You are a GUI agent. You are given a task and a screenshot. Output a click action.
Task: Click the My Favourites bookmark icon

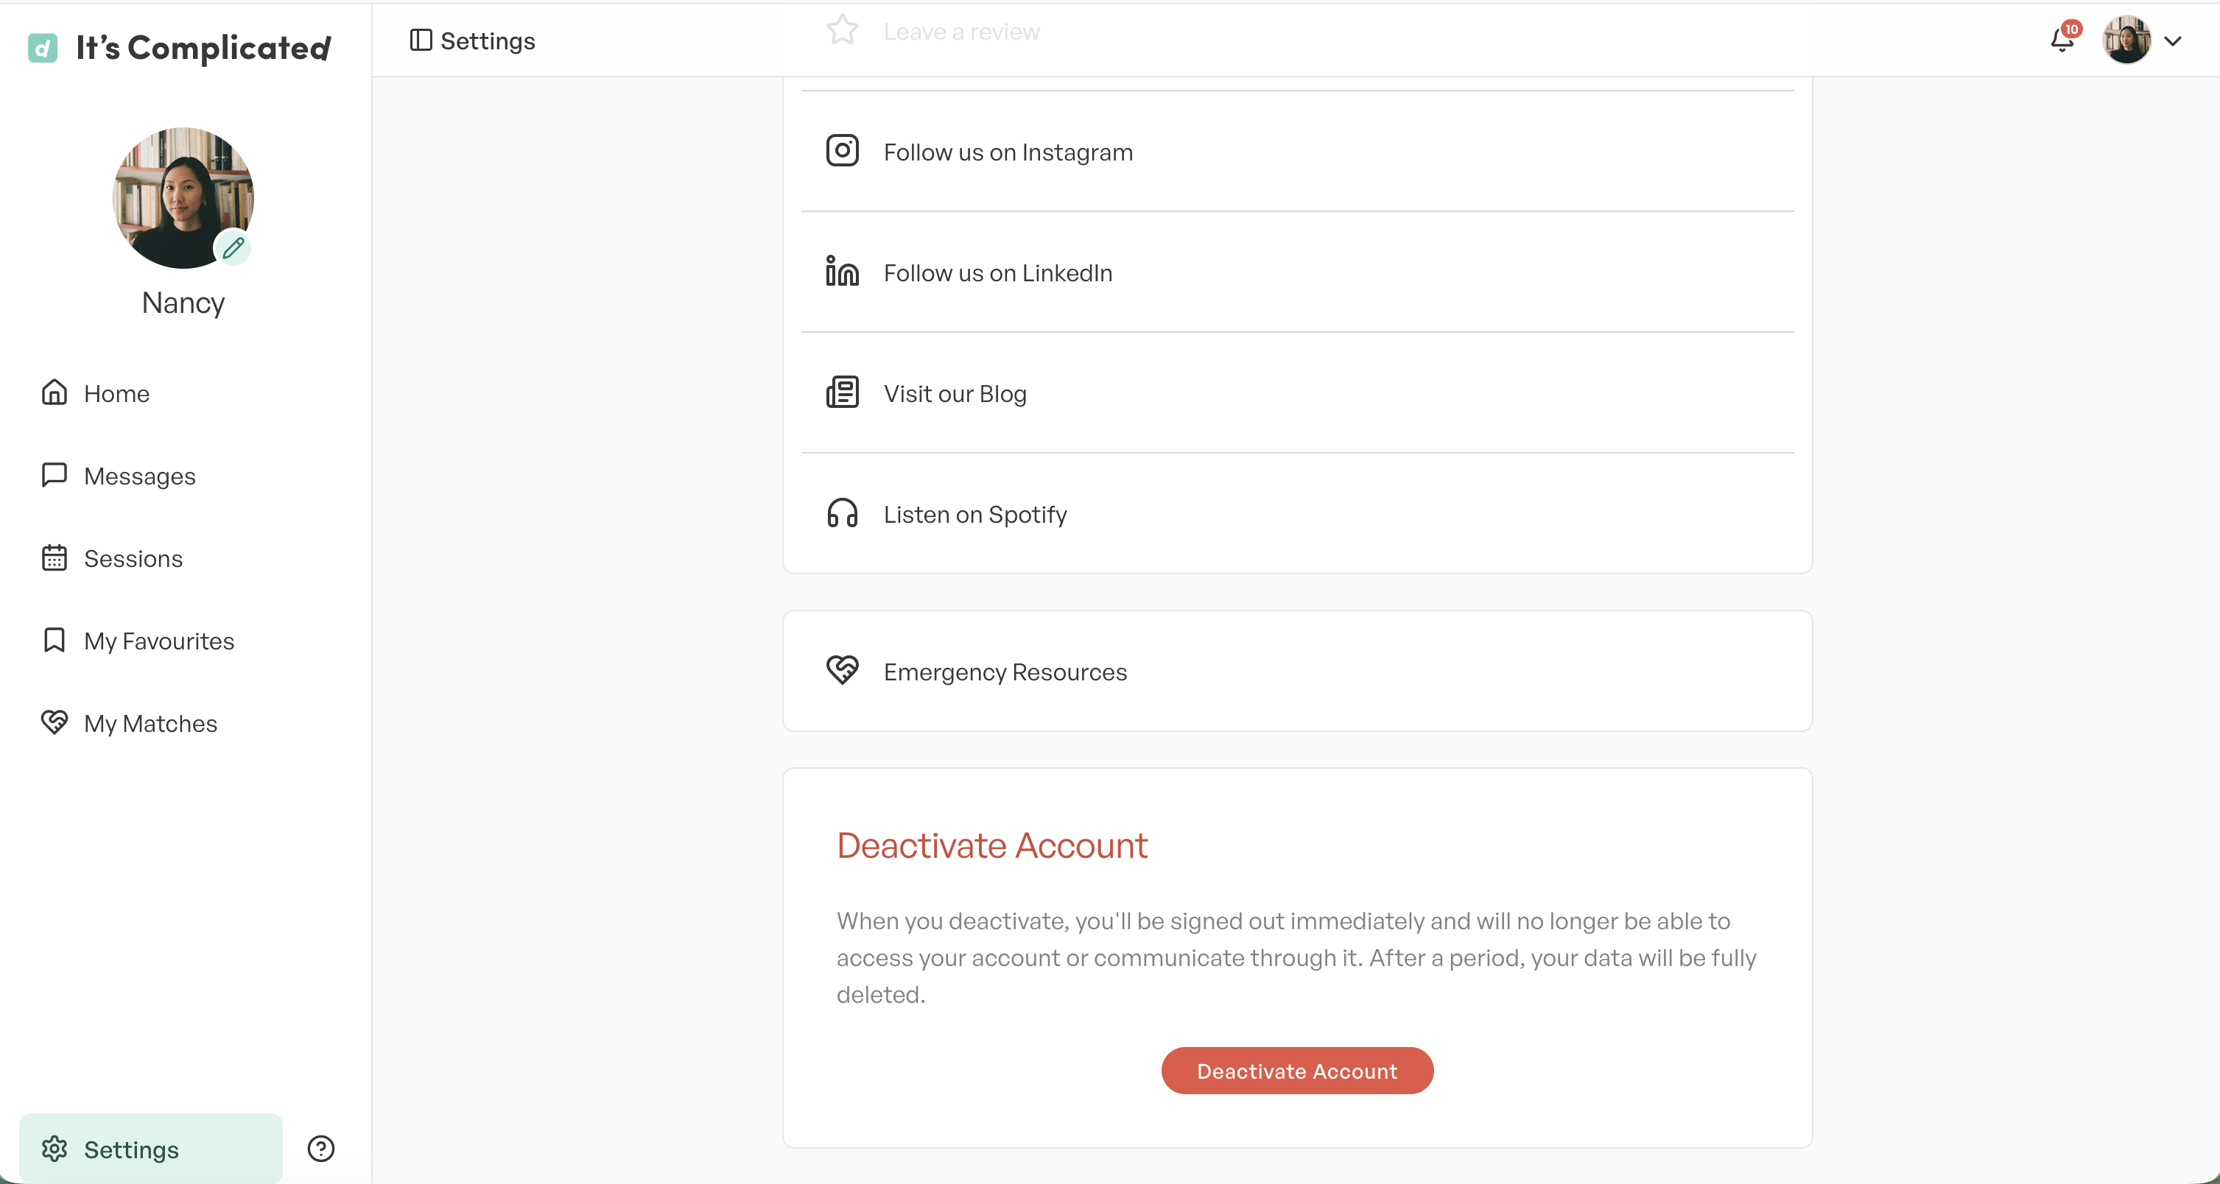click(x=55, y=641)
